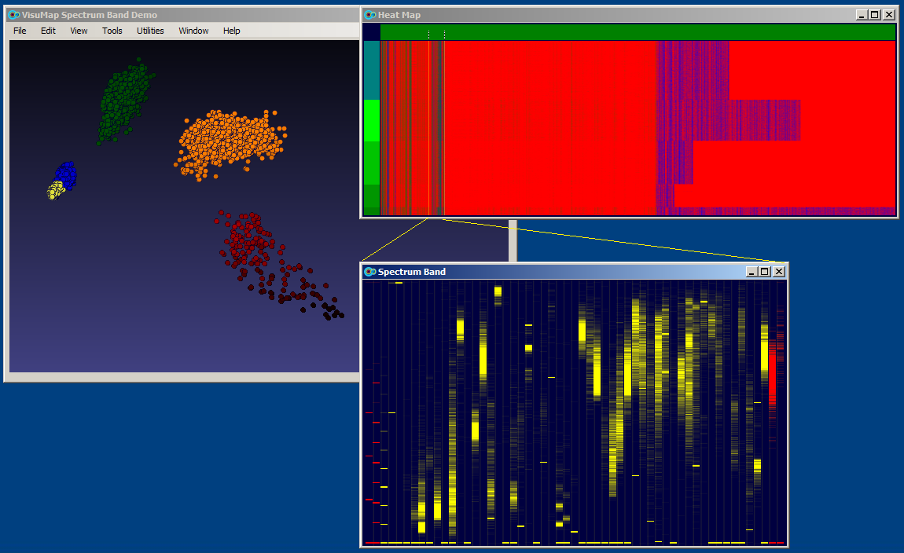Open the Utilities menu
This screenshot has width=904, height=553.
tap(149, 31)
